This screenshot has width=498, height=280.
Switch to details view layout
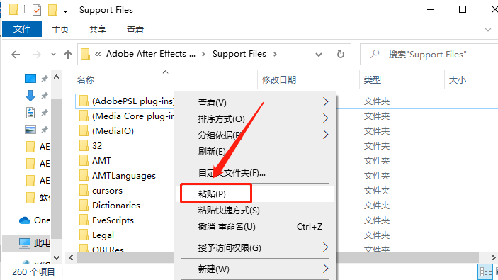(486, 271)
